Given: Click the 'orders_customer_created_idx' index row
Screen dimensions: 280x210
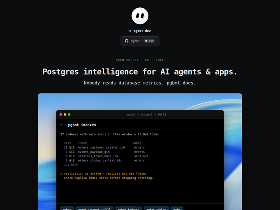Looking at the screenshot, I should (x=104, y=147).
